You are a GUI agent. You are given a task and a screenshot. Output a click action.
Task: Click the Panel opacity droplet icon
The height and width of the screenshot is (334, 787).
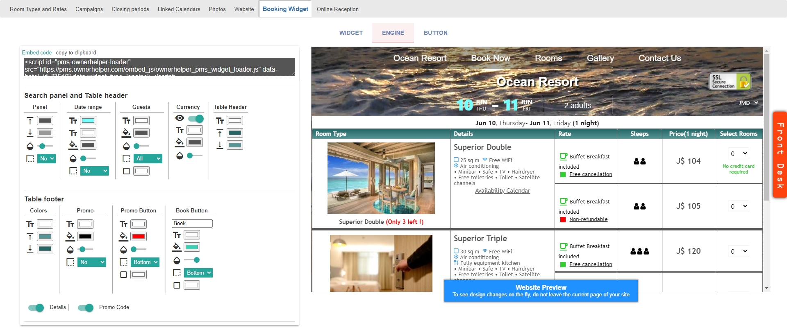30,146
